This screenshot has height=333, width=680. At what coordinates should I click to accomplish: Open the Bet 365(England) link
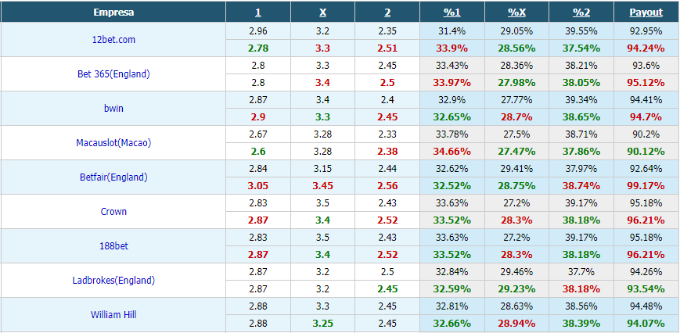[x=113, y=74]
